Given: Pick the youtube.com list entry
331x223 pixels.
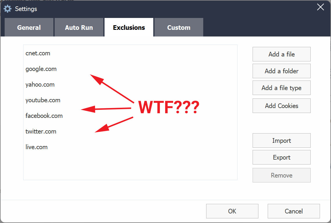Looking at the screenshot, I should click(x=43, y=100).
